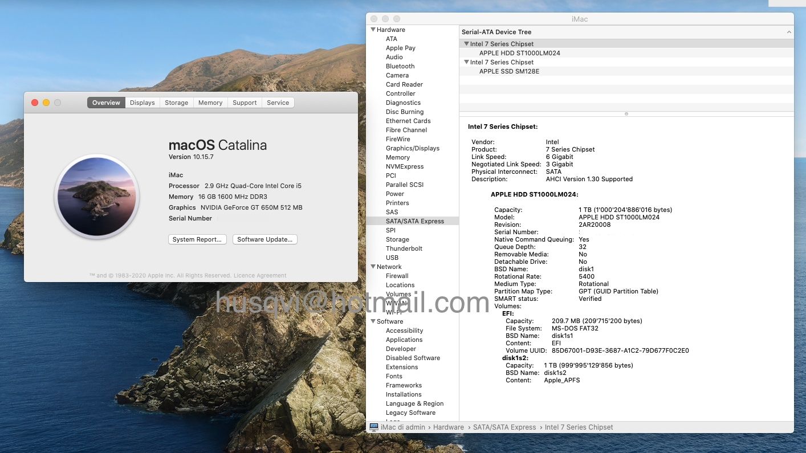
Task: Select 'Intel 7 Series Chipset' in the path bar
Action: (579, 427)
